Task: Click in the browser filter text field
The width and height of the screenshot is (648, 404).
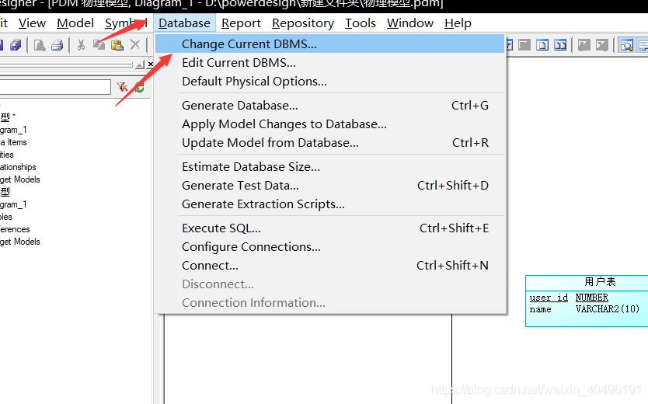Action: click(55, 87)
